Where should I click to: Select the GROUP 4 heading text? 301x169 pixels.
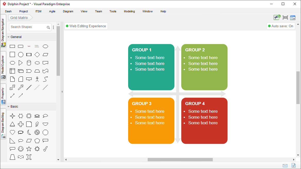(x=195, y=104)
